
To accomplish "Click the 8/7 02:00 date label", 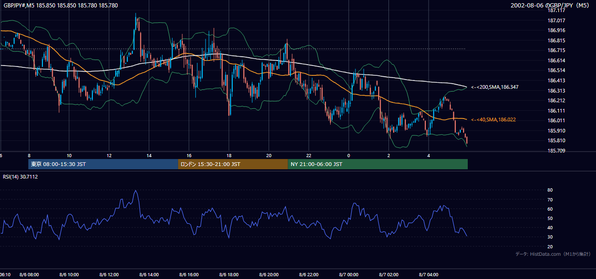I will pyautogui.click(x=388, y=274).
